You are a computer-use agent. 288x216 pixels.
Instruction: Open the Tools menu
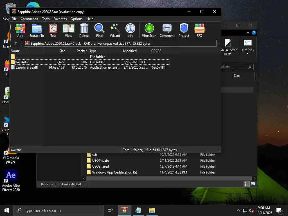pos(46,19)
